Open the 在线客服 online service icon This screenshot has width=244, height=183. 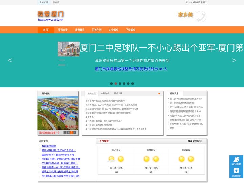click(x=236, y=161)
